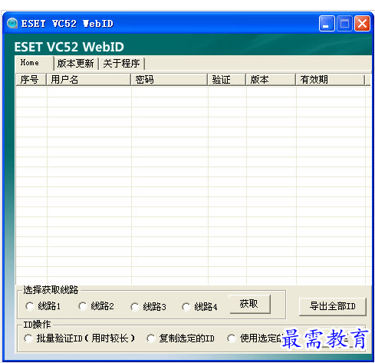The height and width of the screenshot is (363, 375).
Task: Select the 线路2 radio button
Action: click(x=83, y=306)
